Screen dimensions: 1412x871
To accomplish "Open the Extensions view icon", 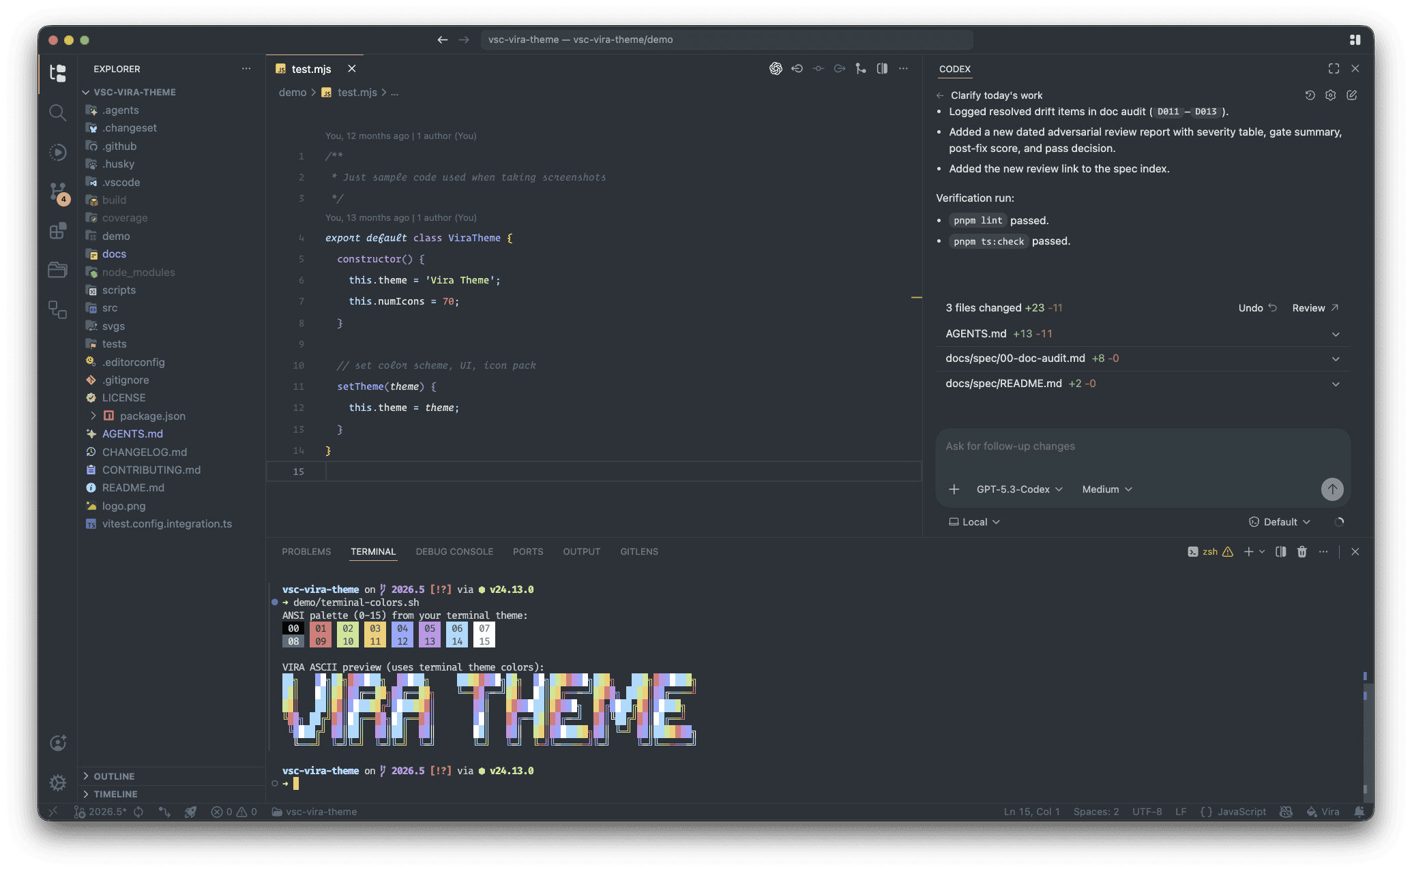I will [58, 231].
